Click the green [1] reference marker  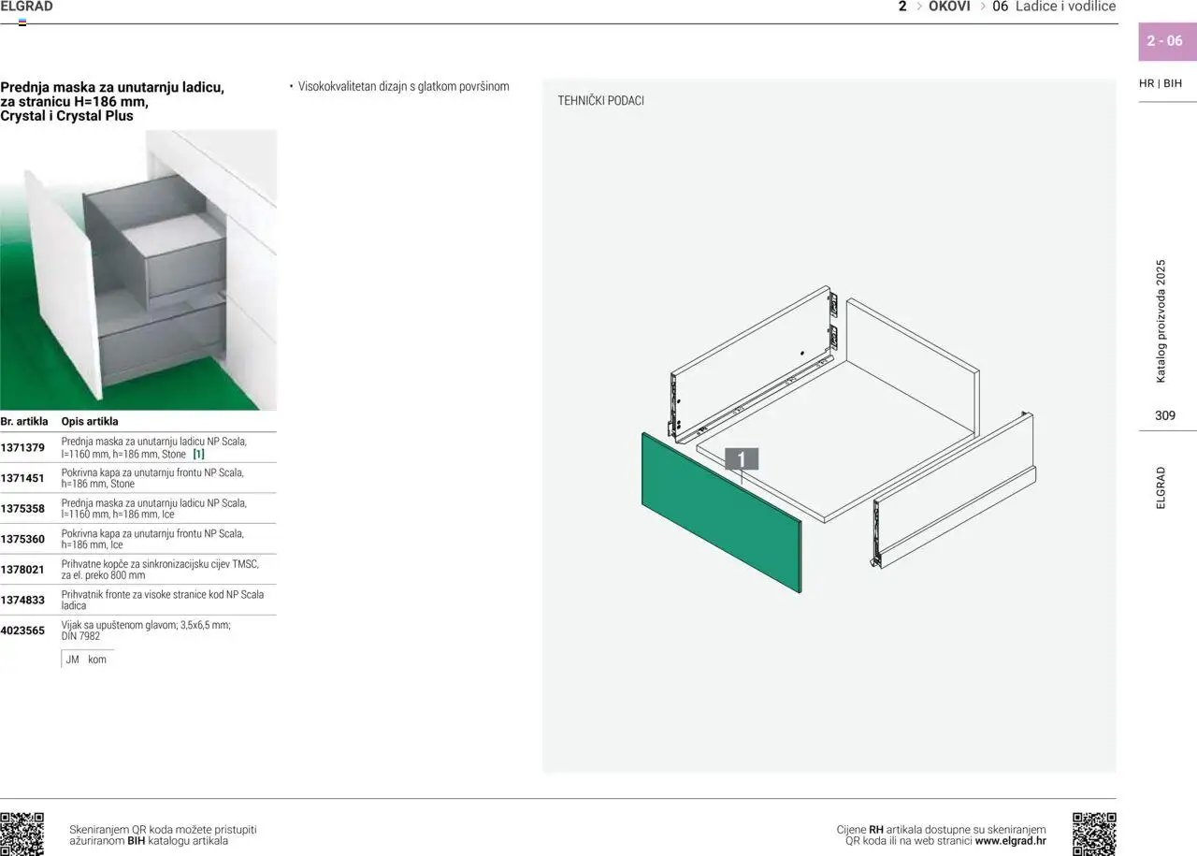point(198,454)
